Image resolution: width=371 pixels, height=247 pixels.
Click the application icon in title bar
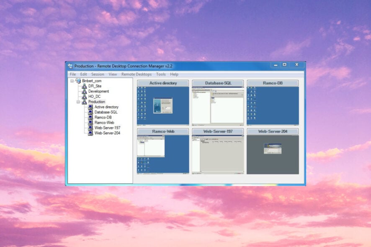(70, 66)
